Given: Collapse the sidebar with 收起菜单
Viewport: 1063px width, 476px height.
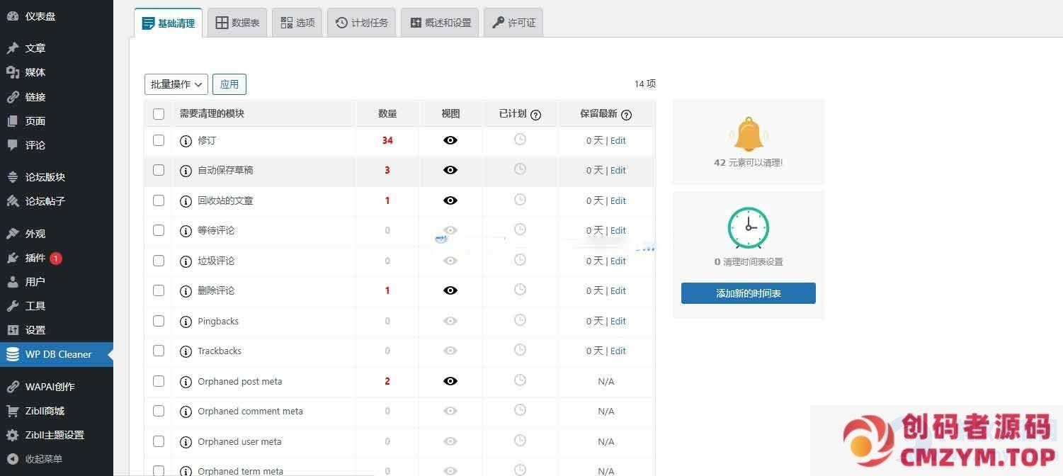Looking at the screenshot, I should [43, 459].
